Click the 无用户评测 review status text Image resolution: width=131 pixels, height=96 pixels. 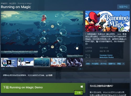(x=104, y=48)
